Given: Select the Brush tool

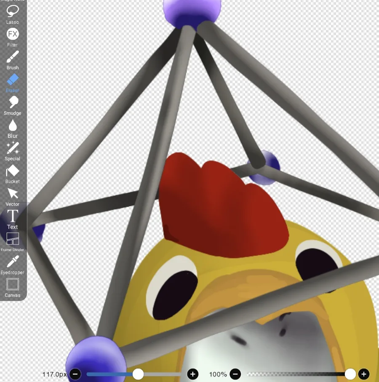Looking at the screenshot, I should point(12,60).
